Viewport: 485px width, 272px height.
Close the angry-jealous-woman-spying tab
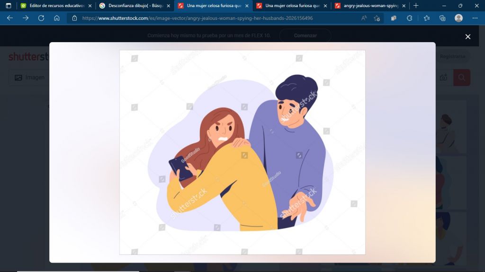(404, 6)
